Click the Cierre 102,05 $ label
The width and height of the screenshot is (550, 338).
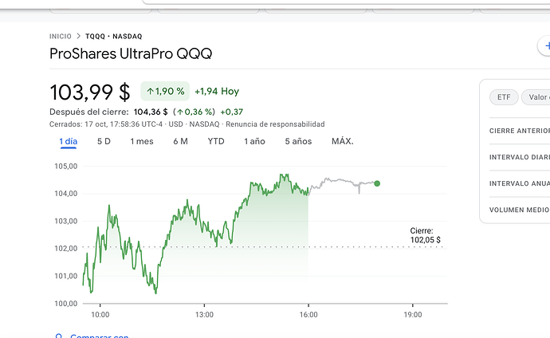click(426, 235)
